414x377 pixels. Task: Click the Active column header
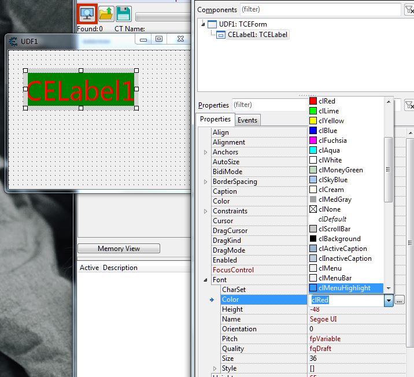pyautogui.click(x=89, y=268)
